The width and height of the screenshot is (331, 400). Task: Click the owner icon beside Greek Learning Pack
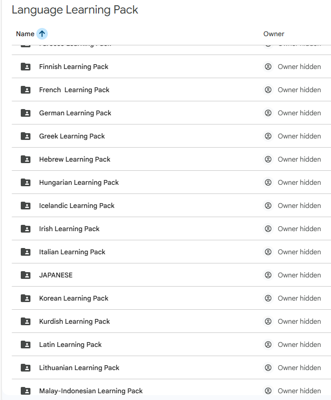[x=268, y=136]
